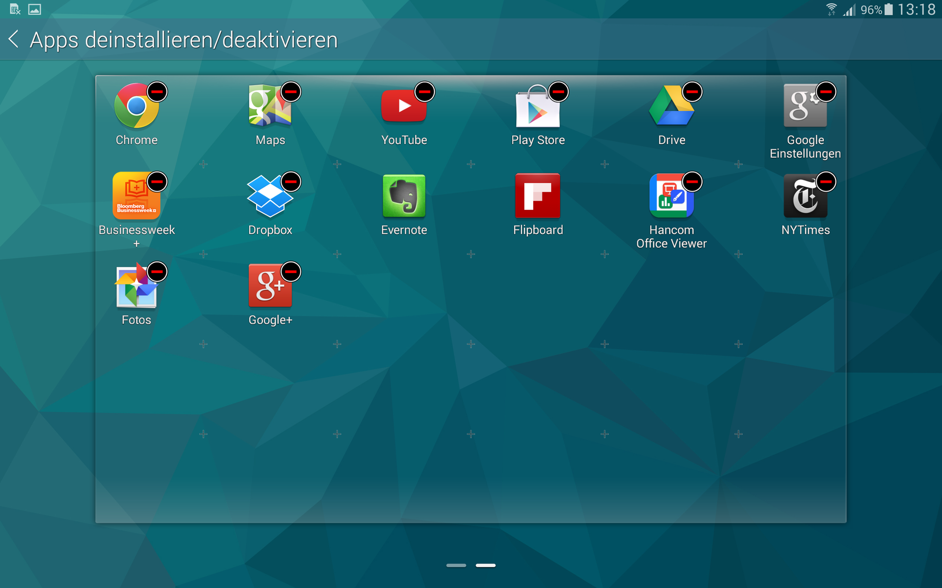Remove Google+ via its minus badge
Image resolution: width=942 pixels, height=588 pixels.
(291, 271)
